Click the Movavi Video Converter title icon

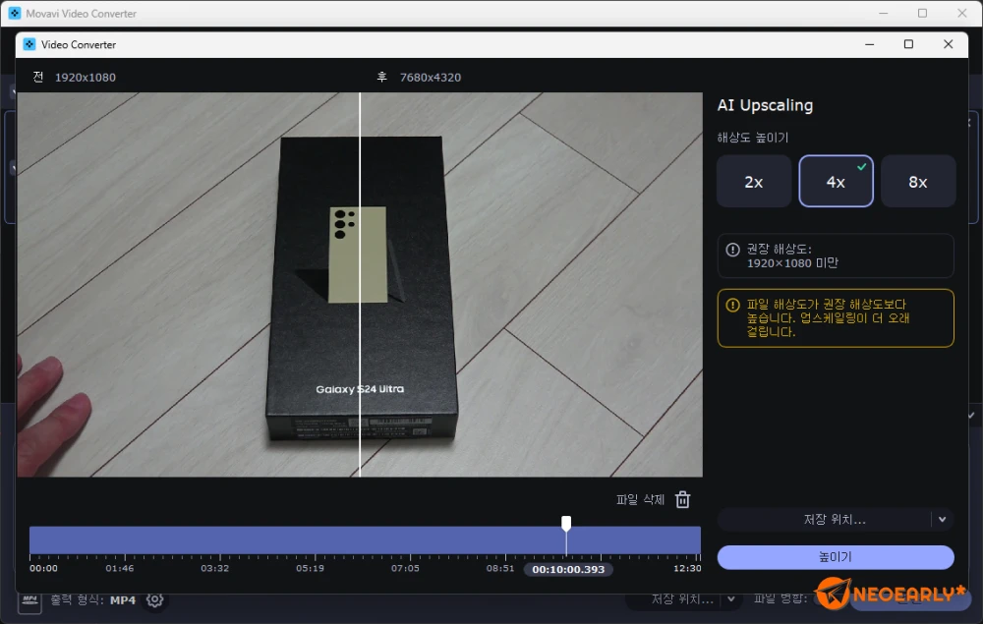15,13
